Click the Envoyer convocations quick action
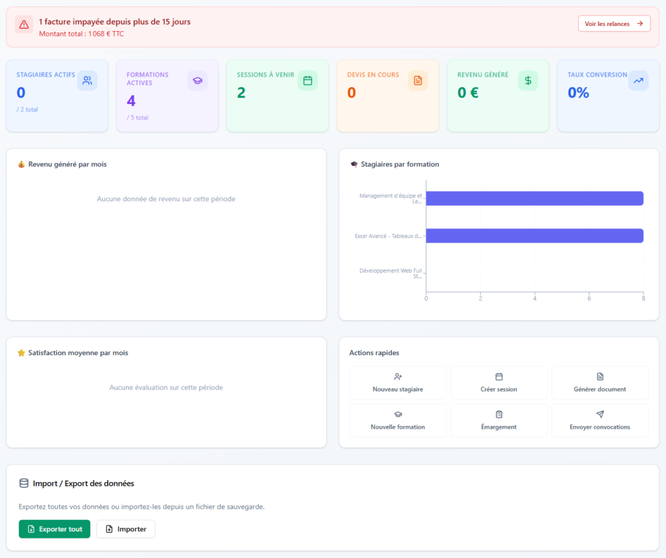 click(600, 420)
